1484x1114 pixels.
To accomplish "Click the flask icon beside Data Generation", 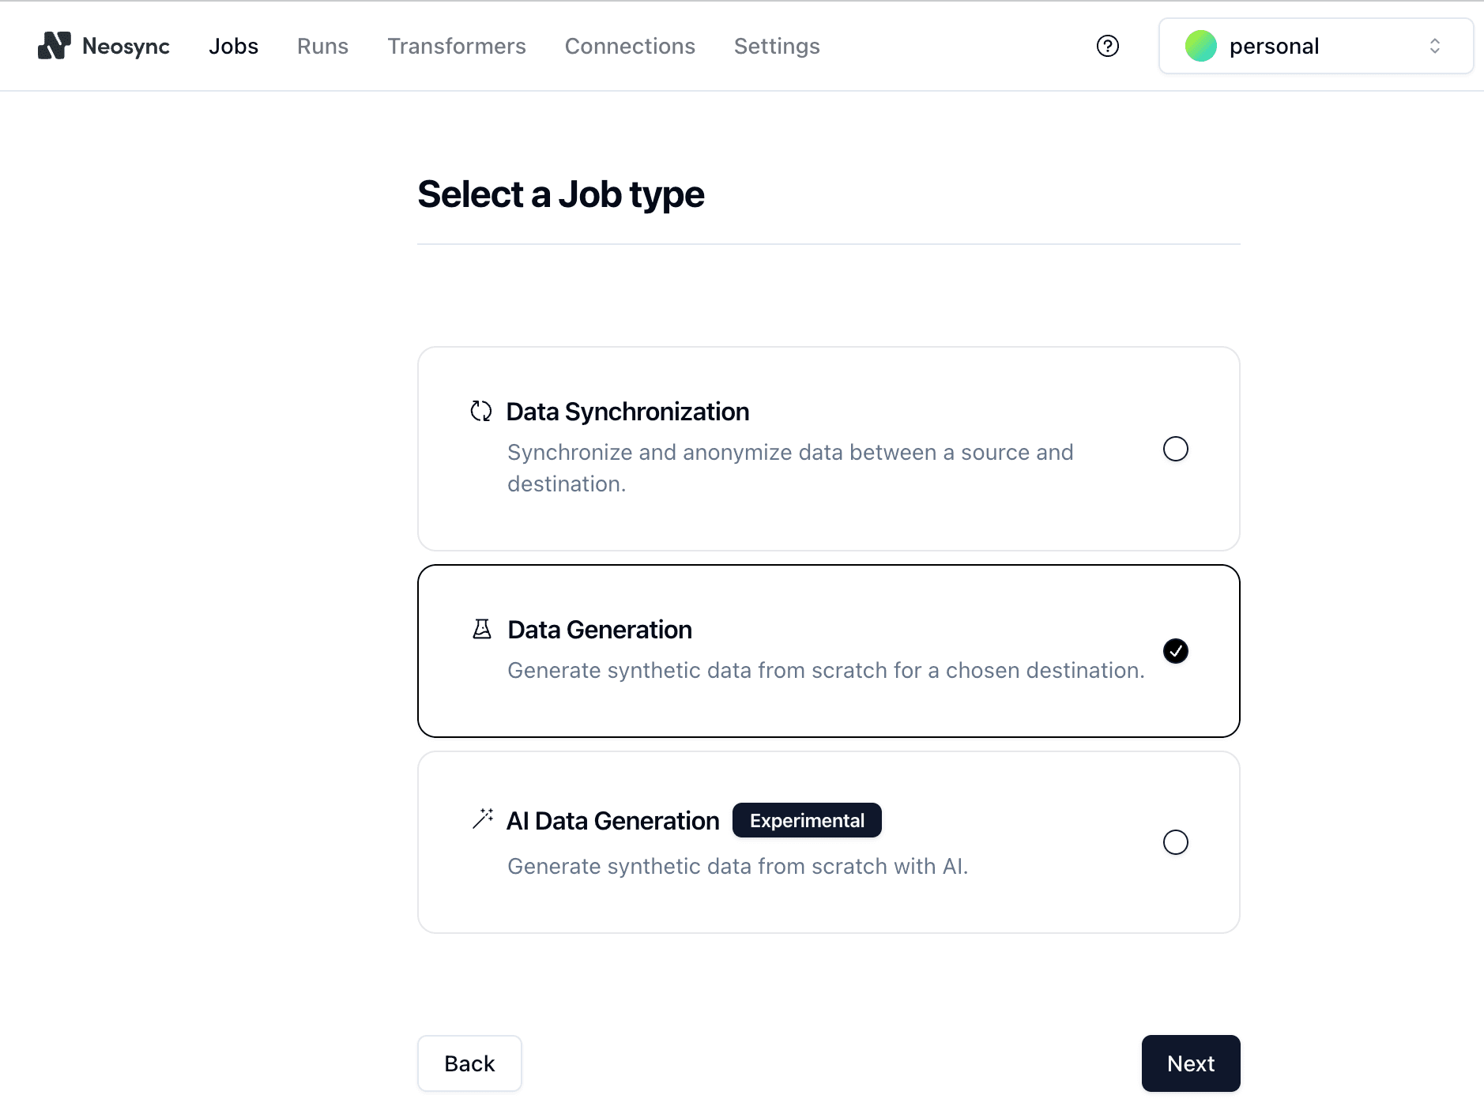I will [x=481, y=628].
